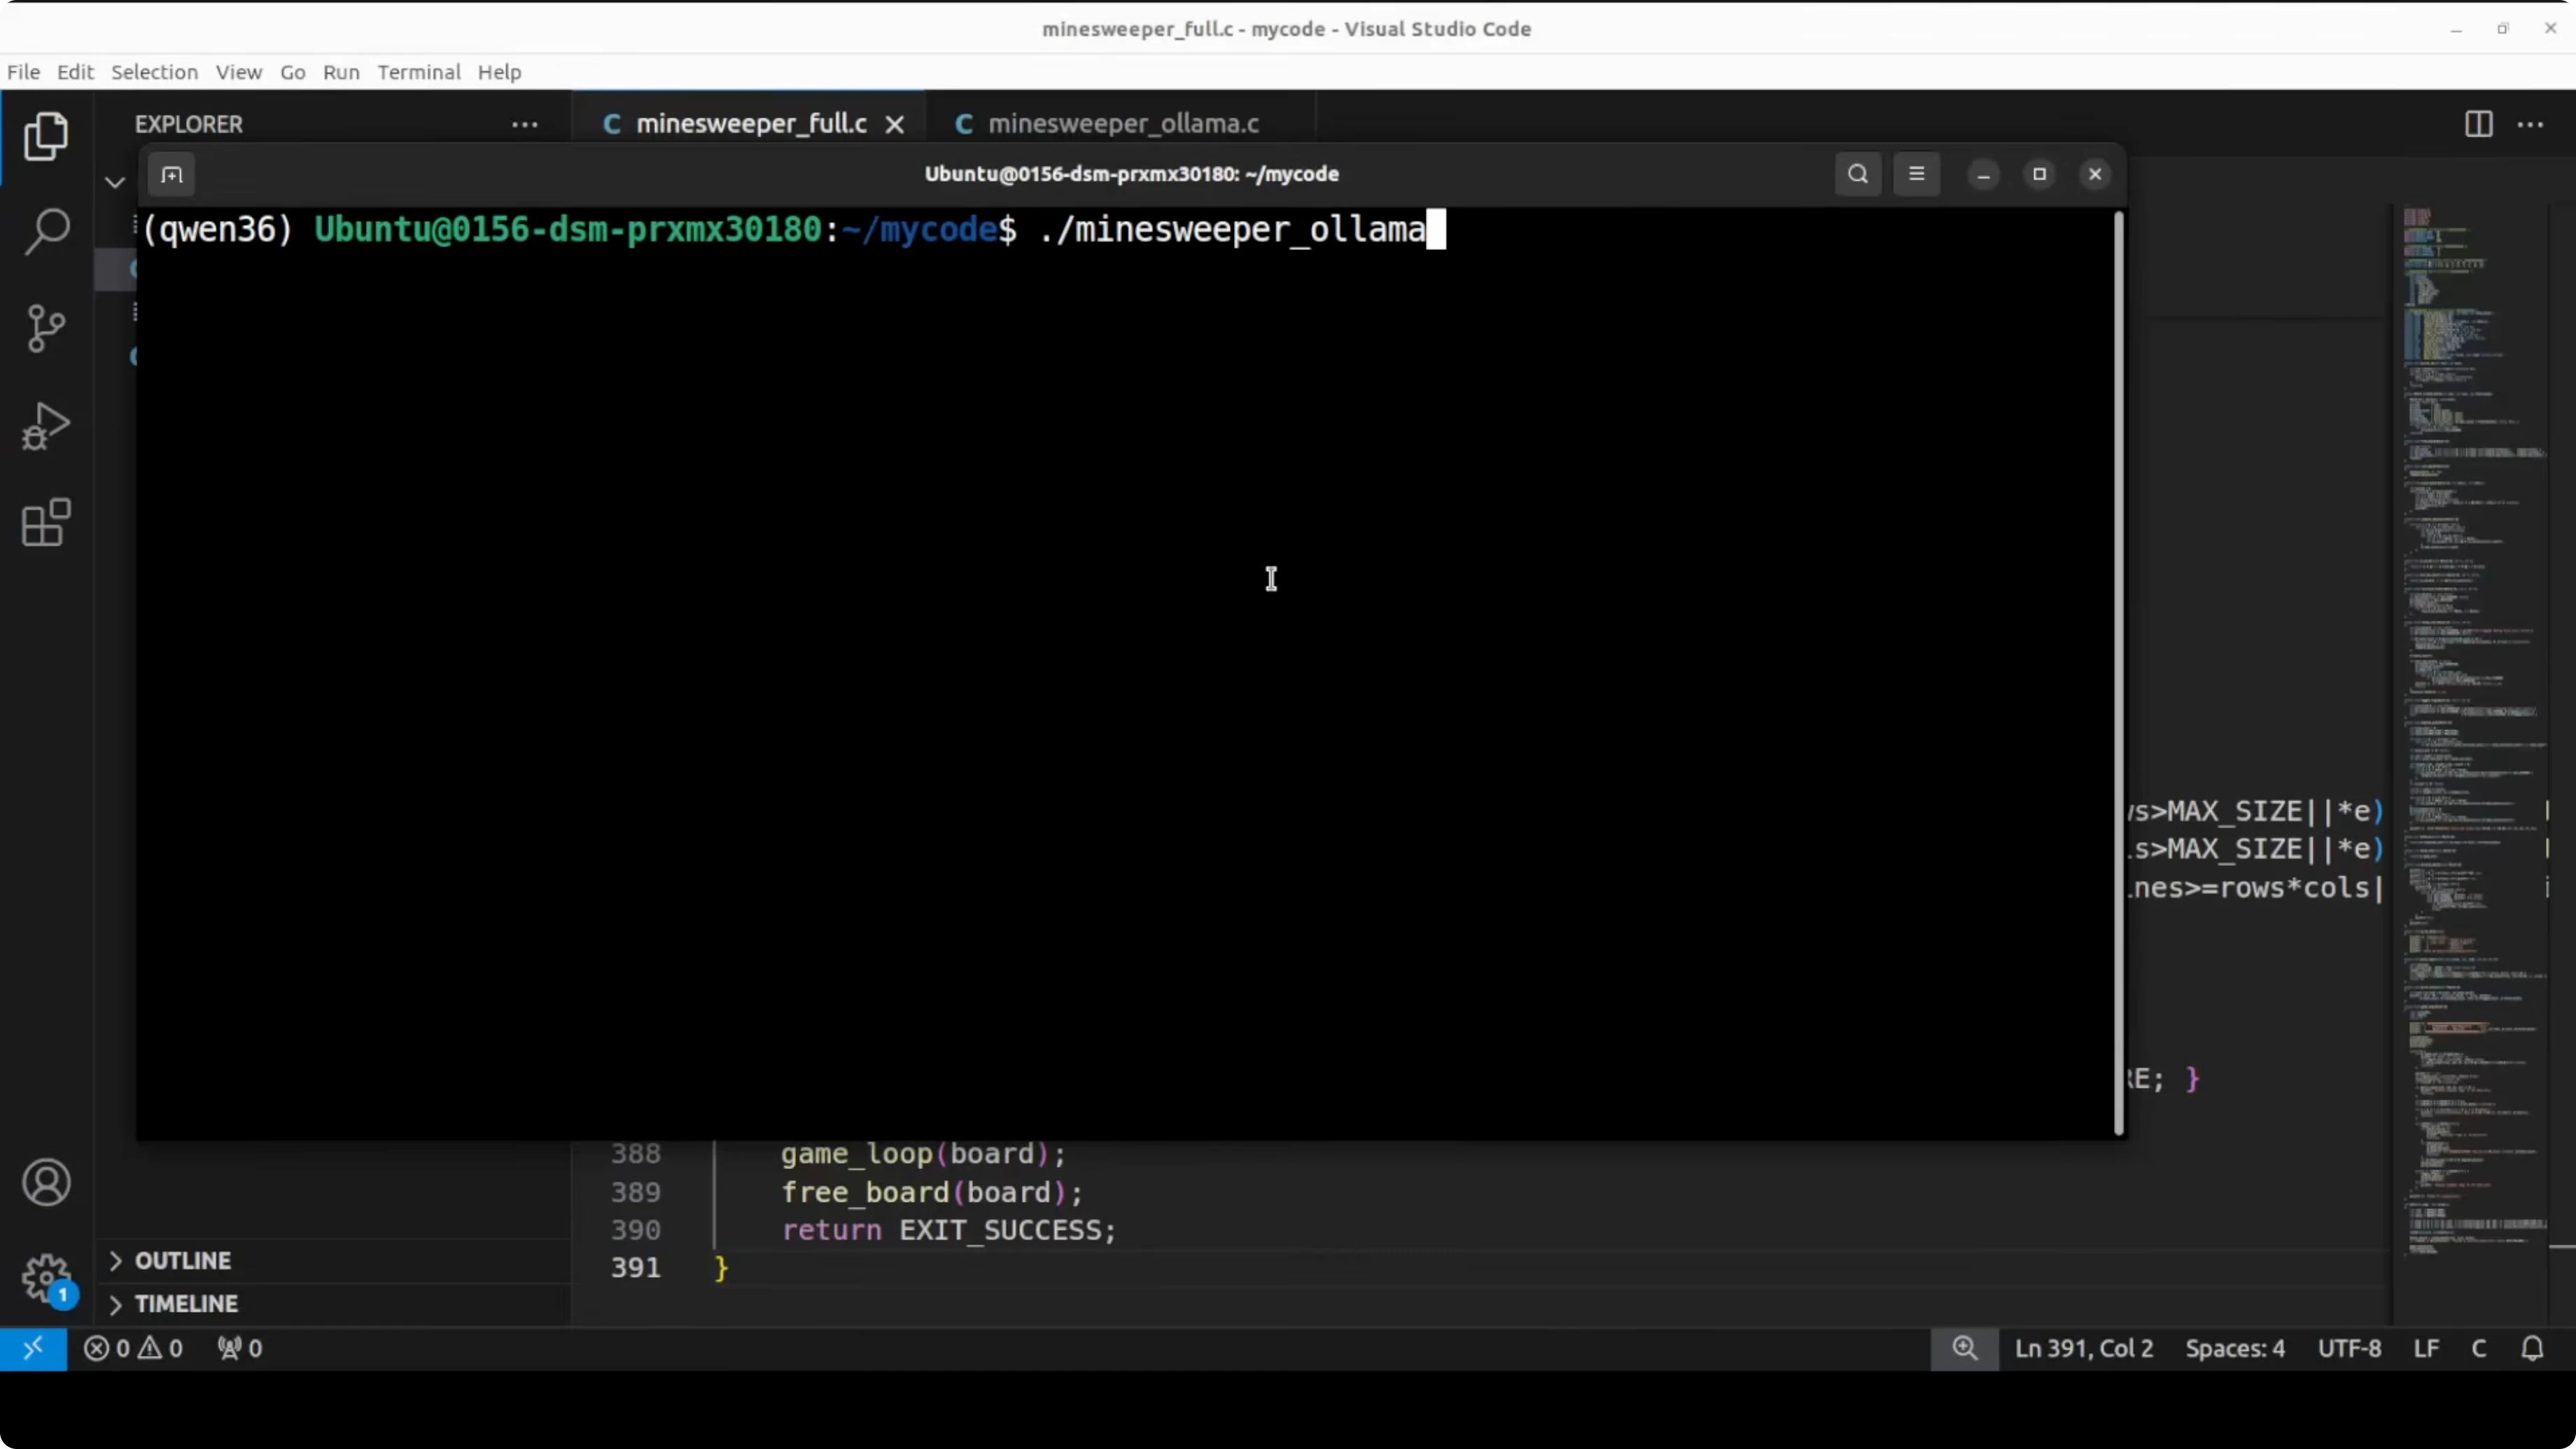Click the new terminal tab icon
Viewport: 2576px width, 1449px height.
(x=172, y=175)
